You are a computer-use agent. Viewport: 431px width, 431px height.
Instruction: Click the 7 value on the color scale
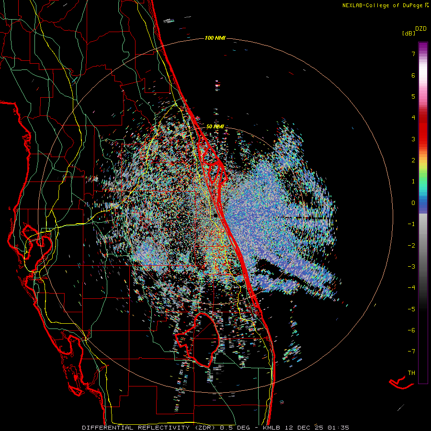(413, 54)
